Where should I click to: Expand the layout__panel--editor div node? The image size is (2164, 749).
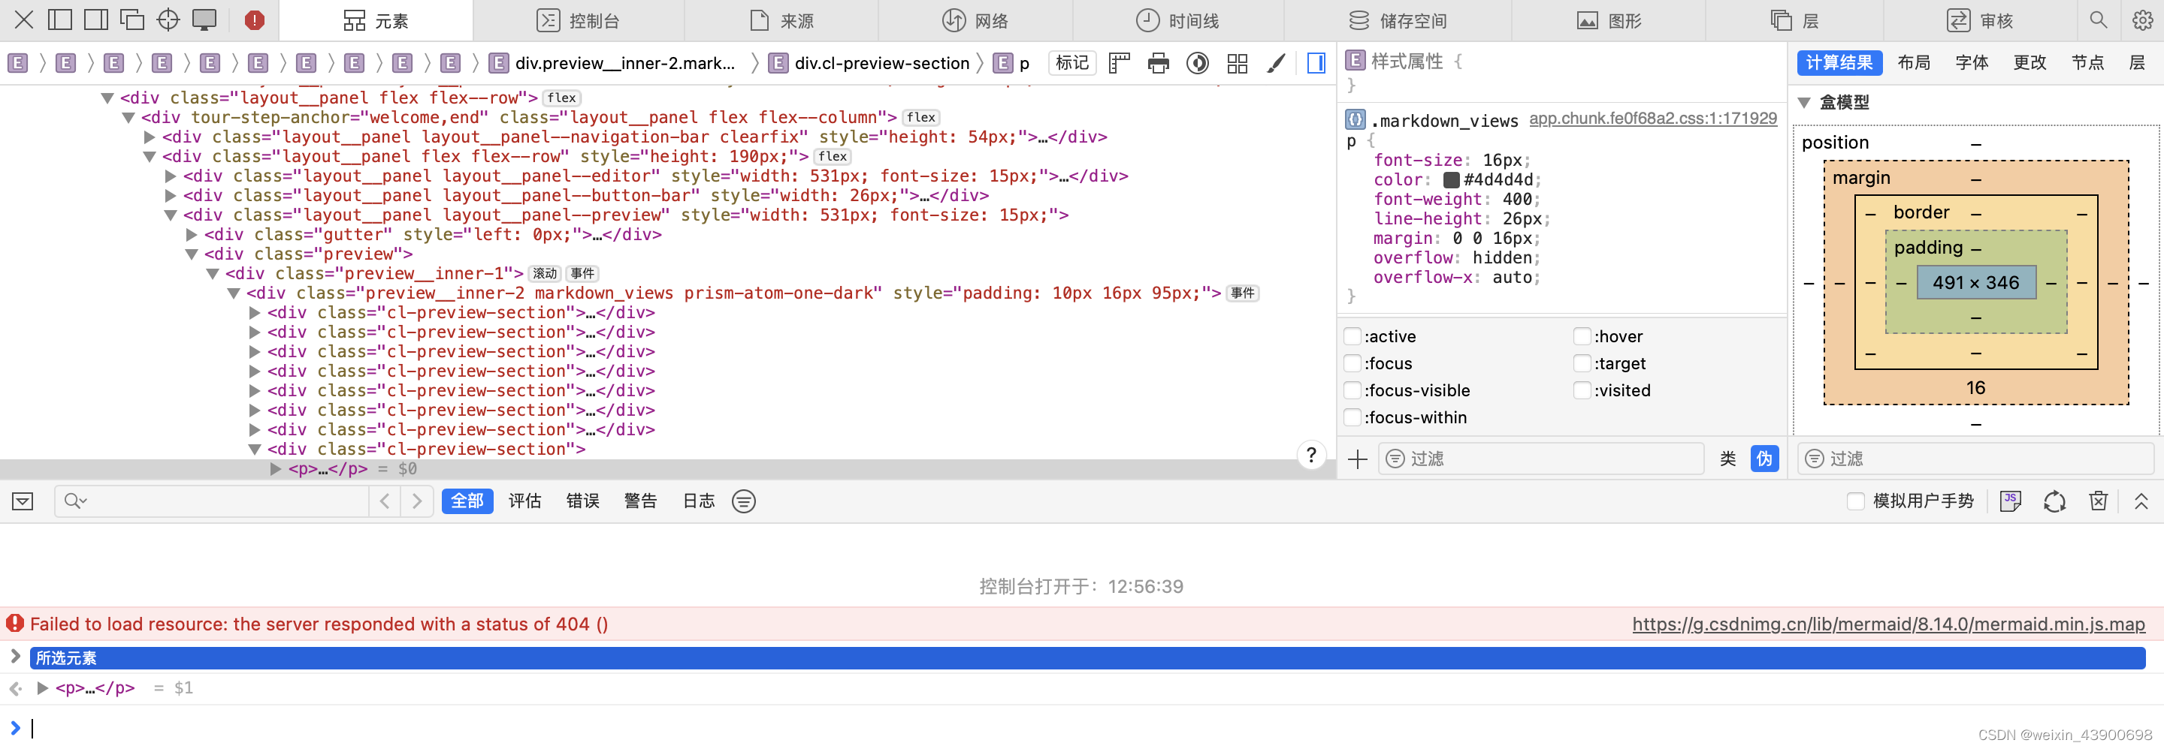(x=171, y=176)
